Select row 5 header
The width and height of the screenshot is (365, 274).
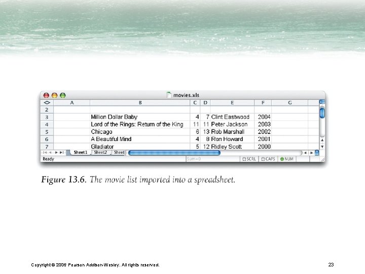47,132
